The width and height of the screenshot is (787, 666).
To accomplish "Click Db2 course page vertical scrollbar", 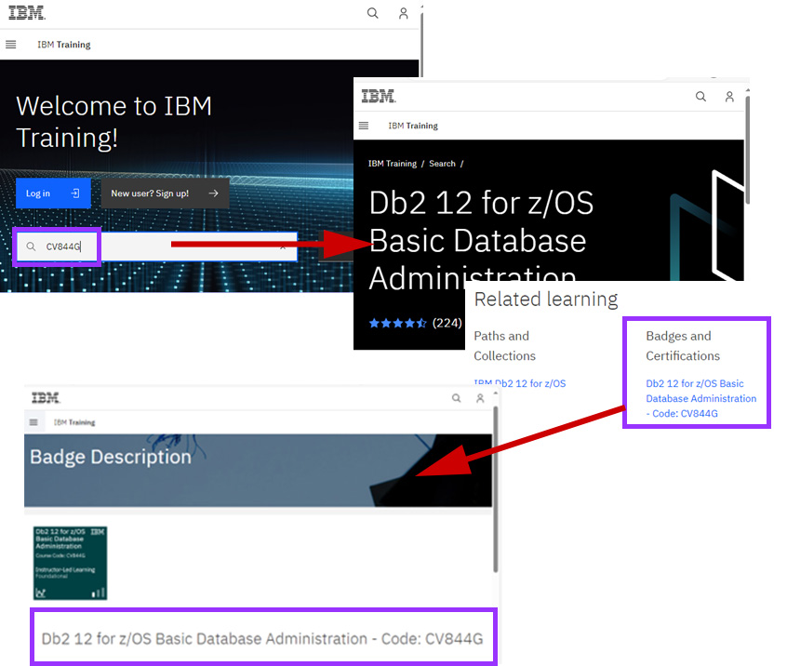I will coord(747,149).
